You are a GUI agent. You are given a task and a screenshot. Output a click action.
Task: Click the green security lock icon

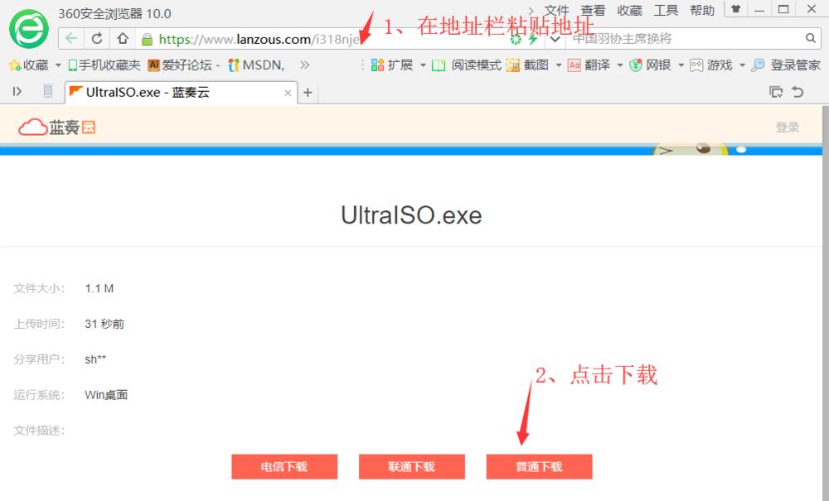[148, 39]
